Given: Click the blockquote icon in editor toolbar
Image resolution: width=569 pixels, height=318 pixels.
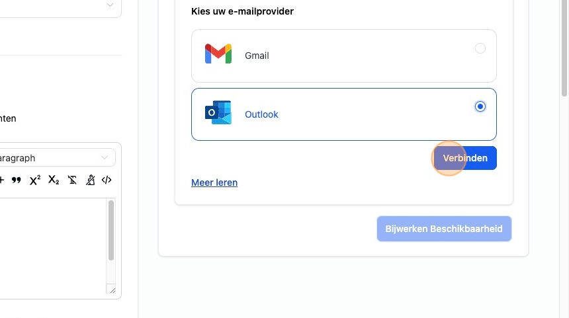Looking at the screenshot, I should 17,180.
